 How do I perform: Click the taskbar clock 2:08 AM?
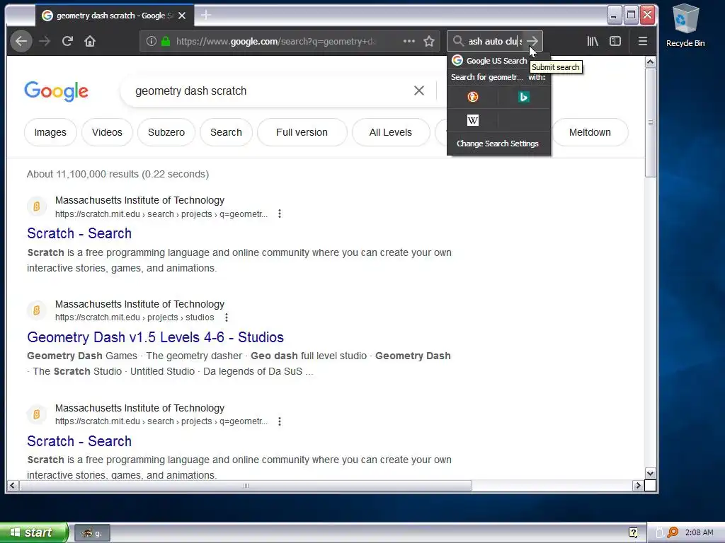(699, 532)
